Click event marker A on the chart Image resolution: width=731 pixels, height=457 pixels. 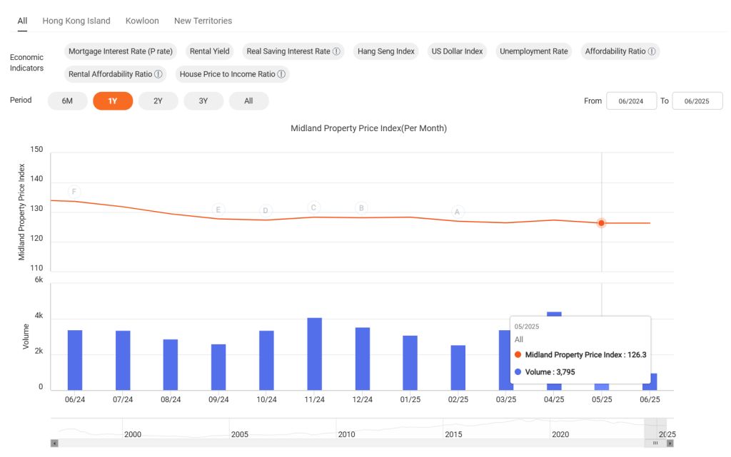[x=457, y=212]
